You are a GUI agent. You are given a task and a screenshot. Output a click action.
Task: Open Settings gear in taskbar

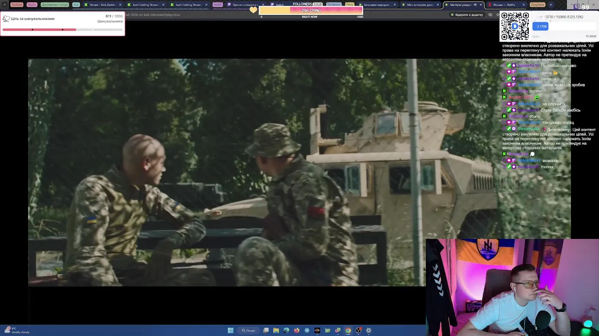pos(369,330)
